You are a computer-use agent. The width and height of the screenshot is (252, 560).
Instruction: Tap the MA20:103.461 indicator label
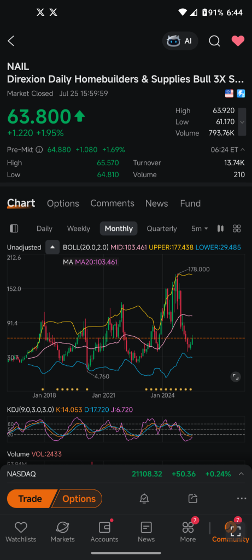(96, 262)
